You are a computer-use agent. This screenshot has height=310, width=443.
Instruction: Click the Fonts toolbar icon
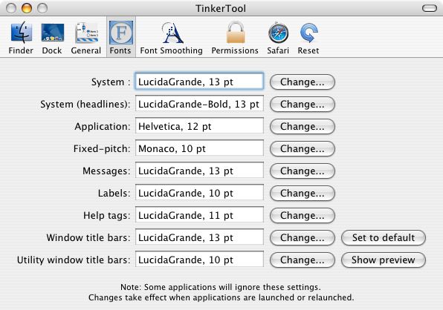(120, 38)
